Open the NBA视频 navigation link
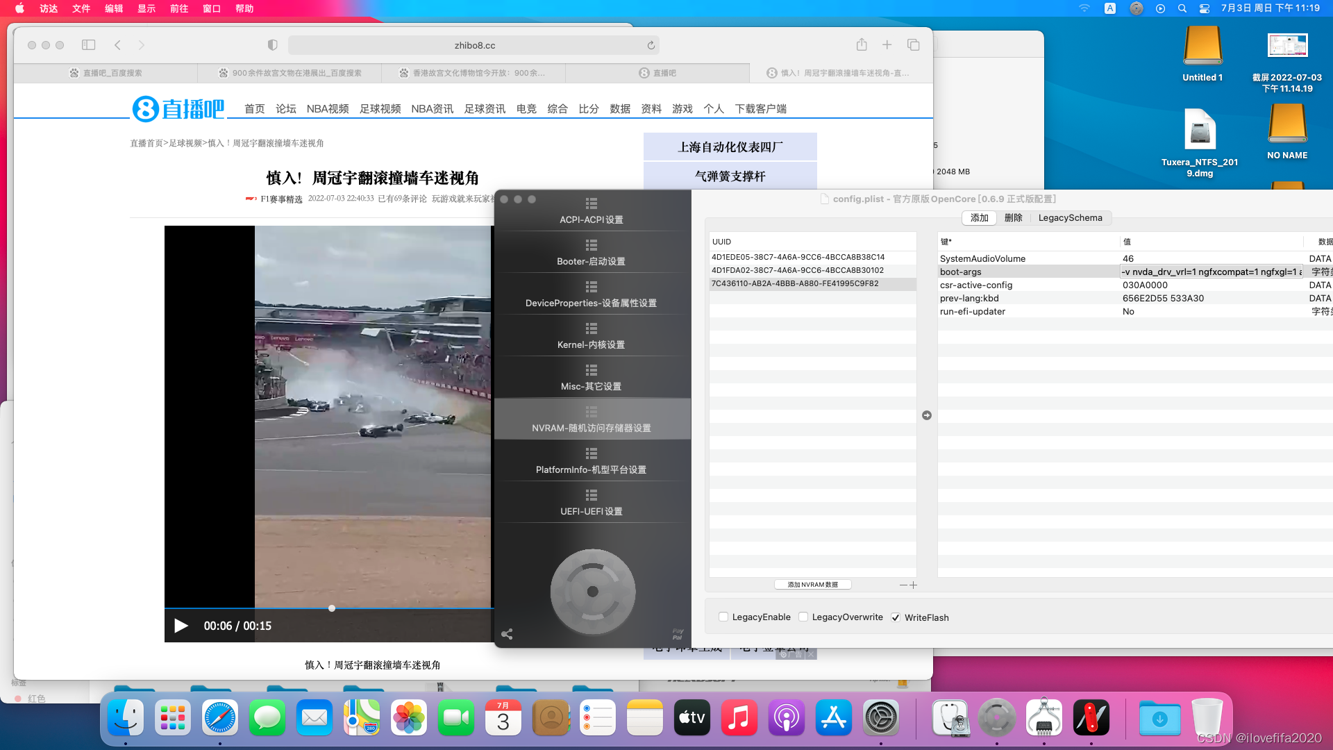 (x=328, y=109)
